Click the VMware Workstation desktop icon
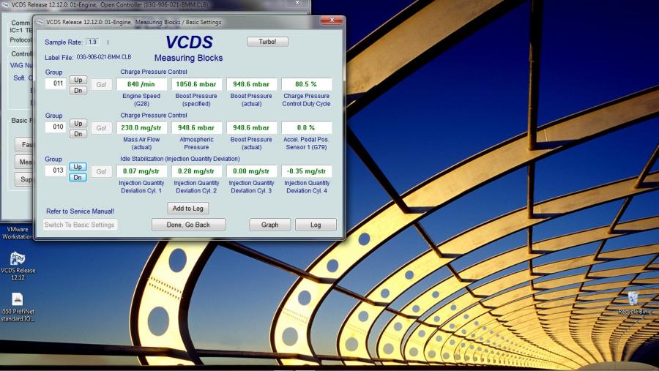The height and width of the screenshot is (371, 659). (16, 233)
